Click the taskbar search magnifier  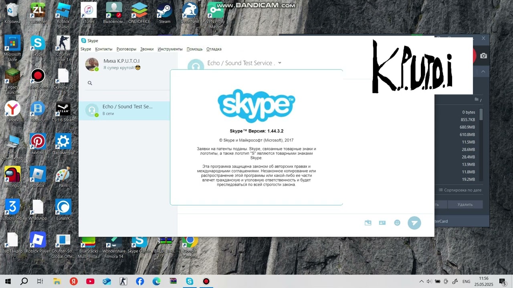[x=24, y=281]
